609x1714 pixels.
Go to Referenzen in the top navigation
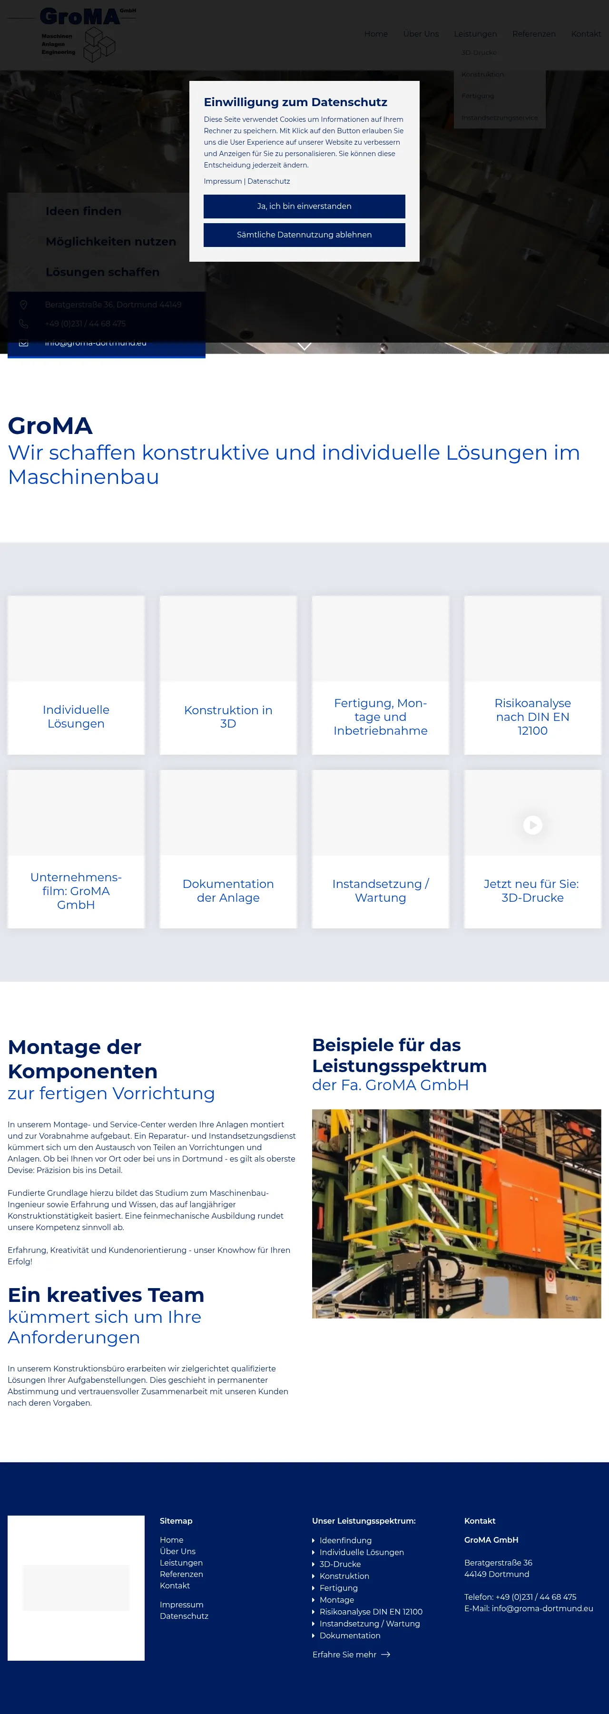pyautogui.click(x=534, y=34)
